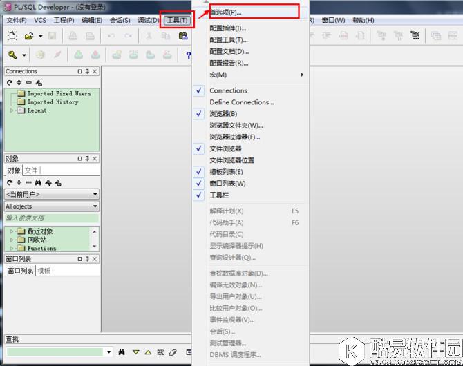This screenshot has height=366, width=463.
Task: Open the 帮助(H) menu
Action: pyautogui.click(x=363, y=20)
